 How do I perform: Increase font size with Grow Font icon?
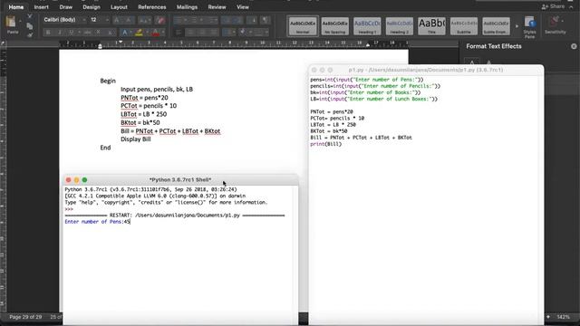[x=117, y=20]
